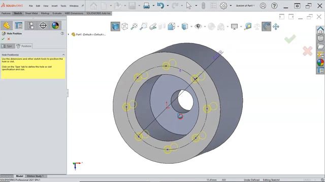The height and width of the screenshot is (182, 325).
Task: Open the Design Library task pane tab
Action: tap(320, 38)
